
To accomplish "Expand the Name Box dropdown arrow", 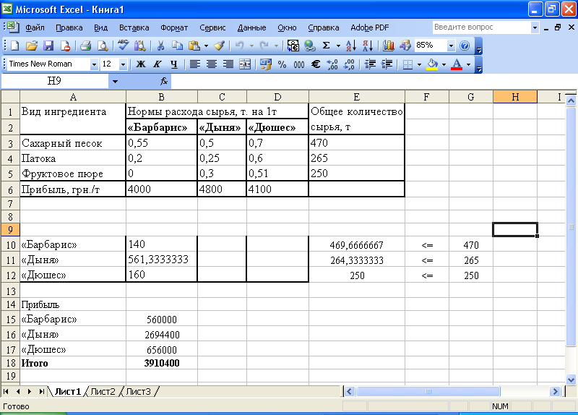I will 115,81.
